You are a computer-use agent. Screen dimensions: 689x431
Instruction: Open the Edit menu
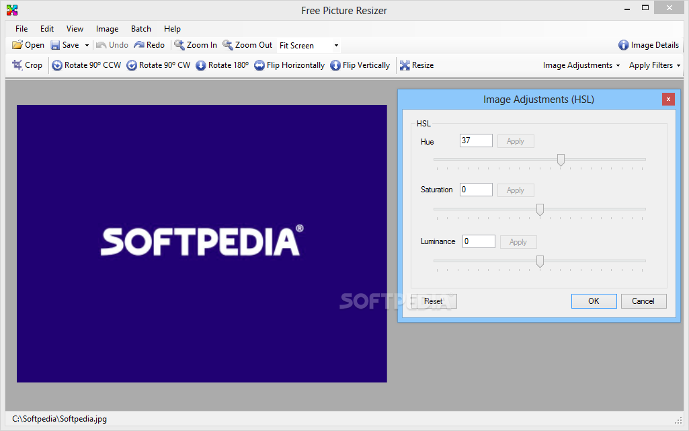(47, 28)
